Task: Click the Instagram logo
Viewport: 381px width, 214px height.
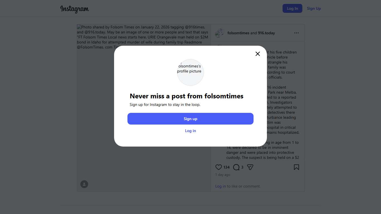Action: click(74, 9)
